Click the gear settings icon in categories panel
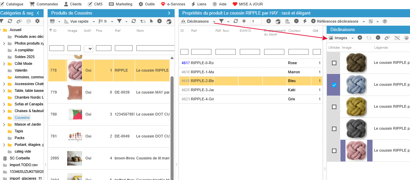410x180 pixels. [37, 21]
